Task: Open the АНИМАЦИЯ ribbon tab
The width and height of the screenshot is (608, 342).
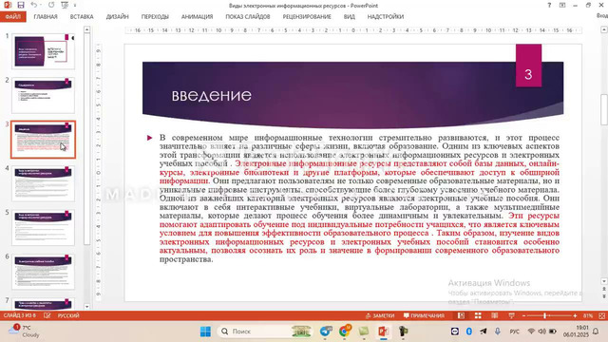Action: tap(197, 17)
